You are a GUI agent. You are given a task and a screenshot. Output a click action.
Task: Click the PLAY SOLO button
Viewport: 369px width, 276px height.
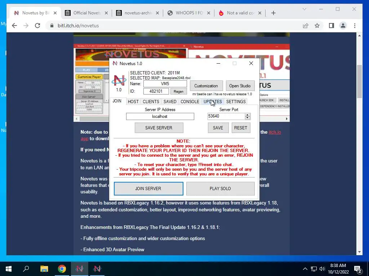[220, 189]
